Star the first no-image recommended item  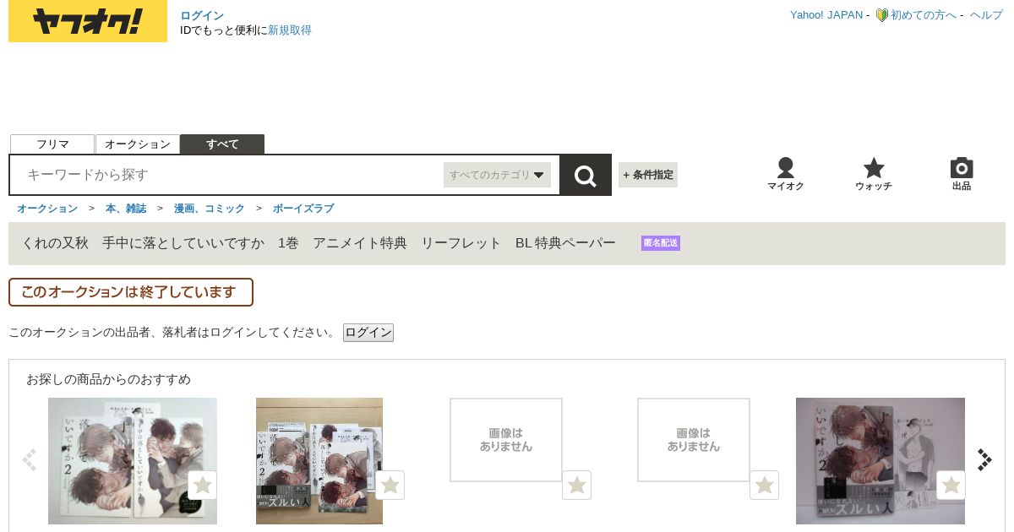pos(577,485)
